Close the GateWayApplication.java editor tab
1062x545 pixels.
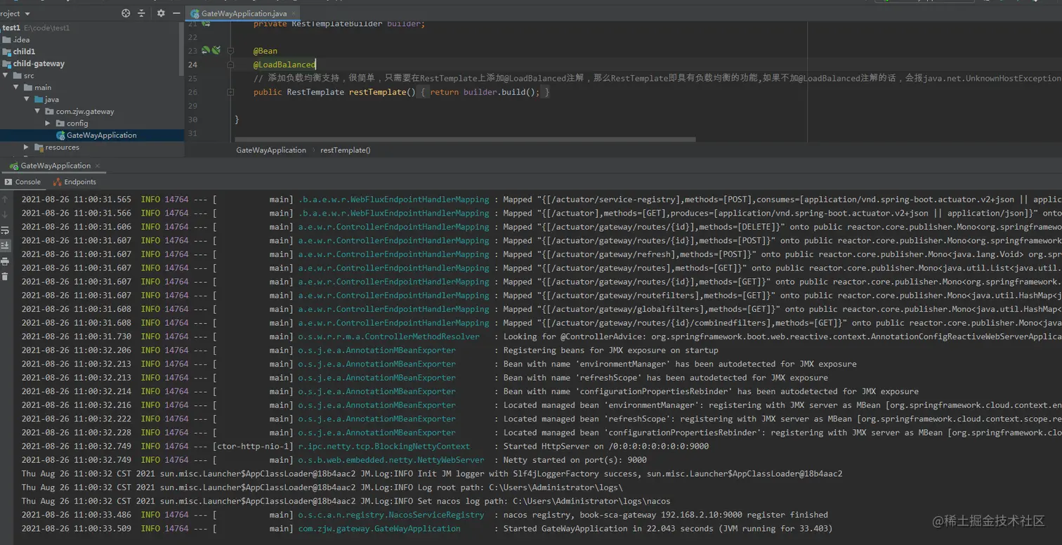point(294,13)
